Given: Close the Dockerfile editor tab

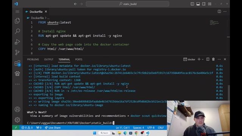Looking at the screenshot, I should click(x=46, y=12).
